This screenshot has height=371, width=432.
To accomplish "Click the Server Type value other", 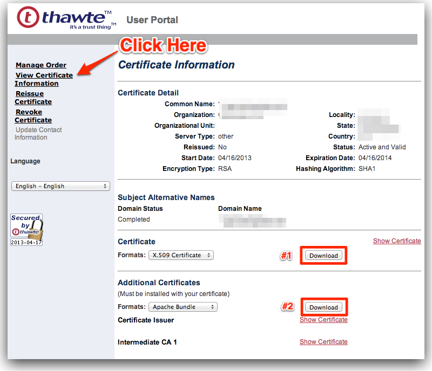I will coord(226,136).
